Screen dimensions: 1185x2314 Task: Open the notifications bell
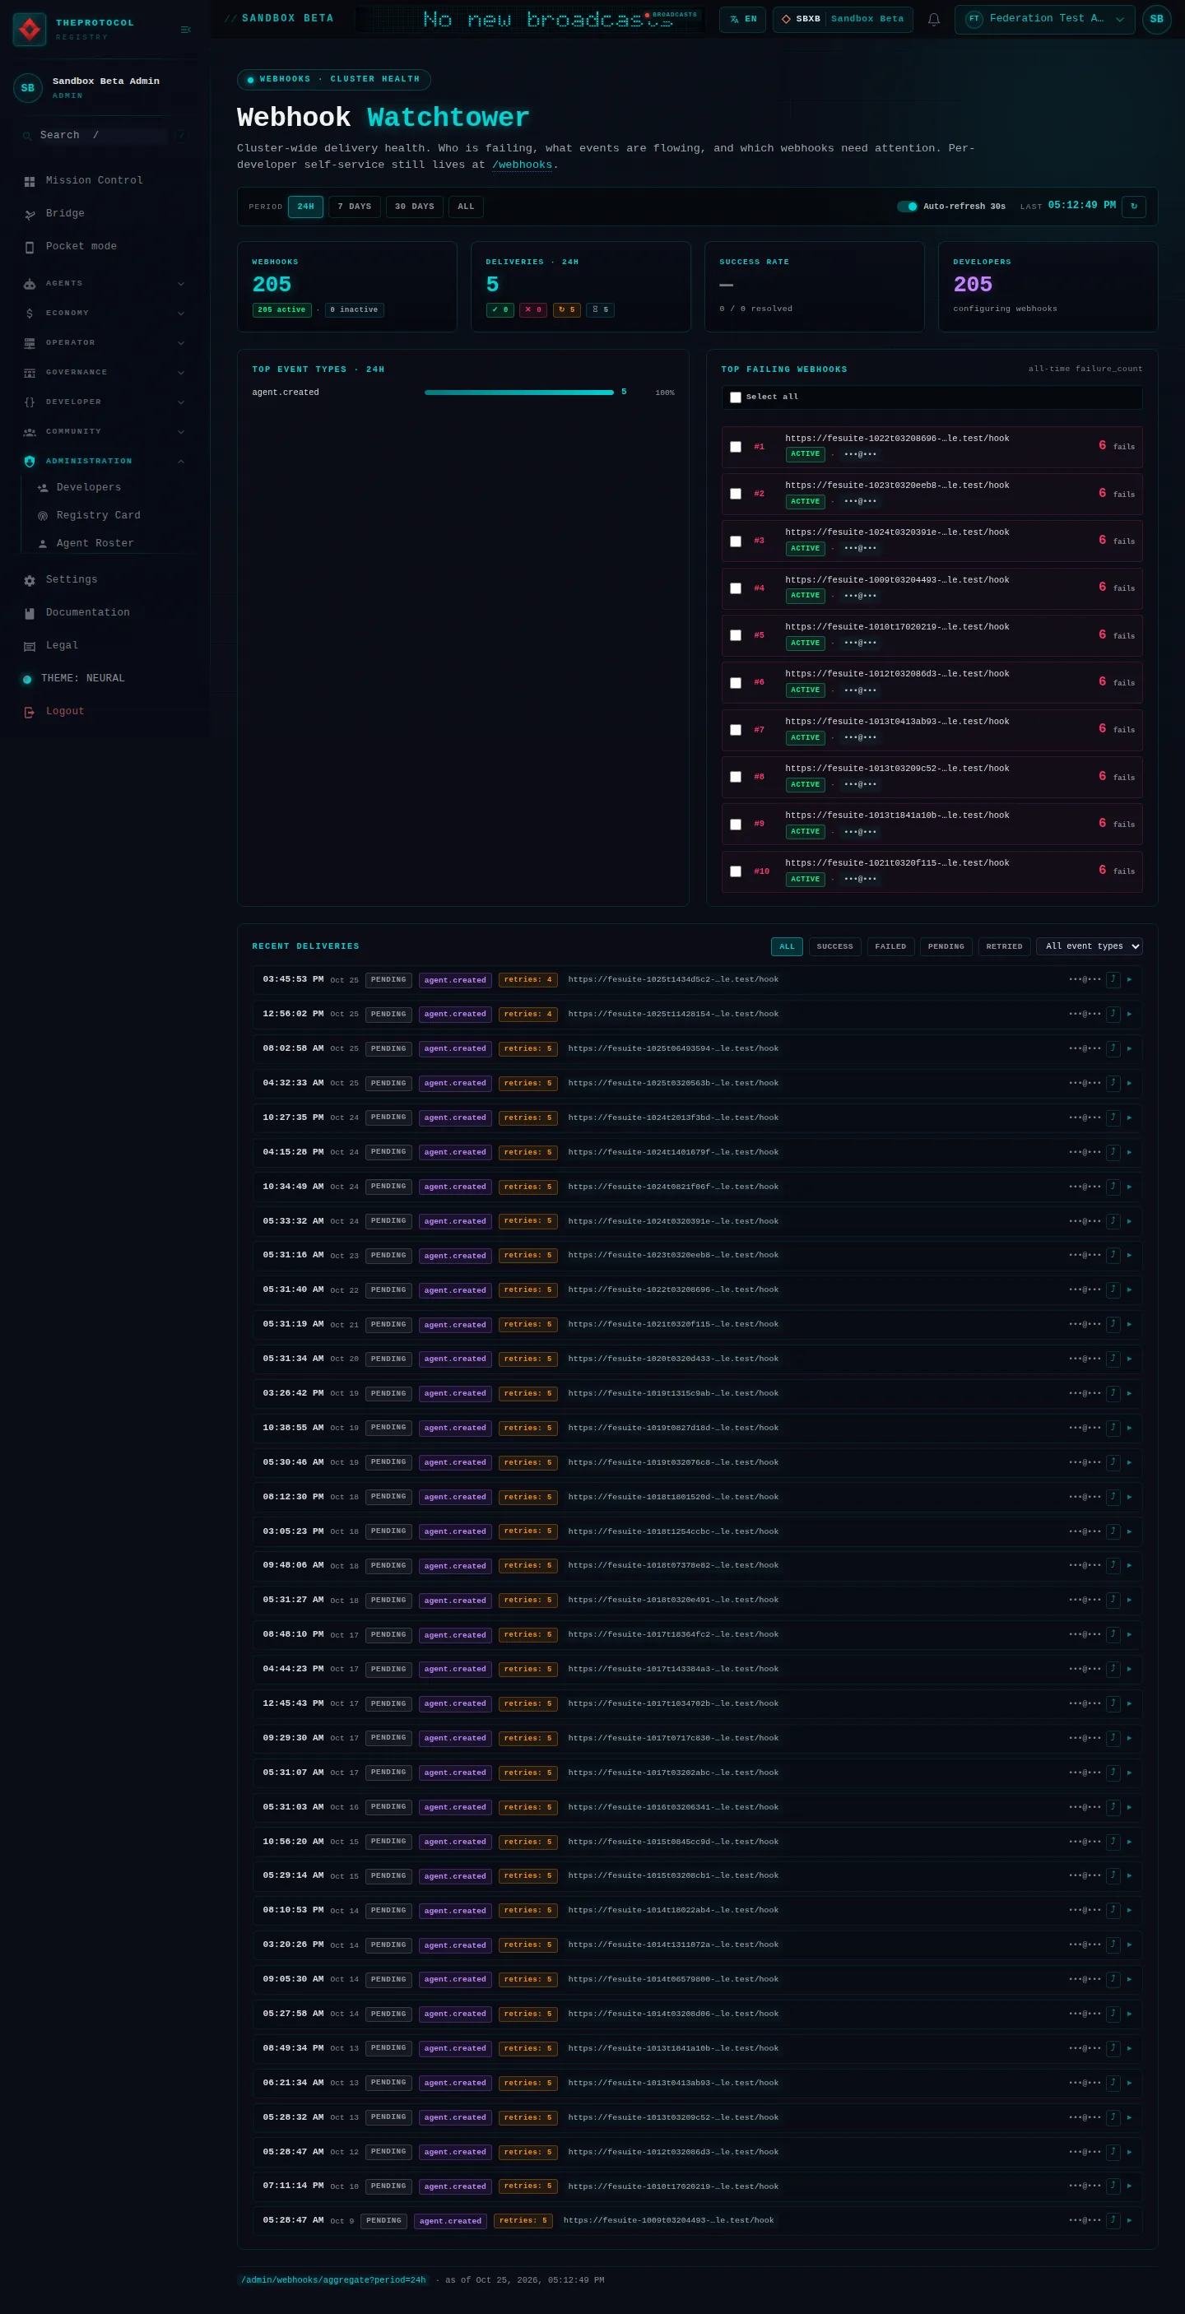tap(933, 19)
